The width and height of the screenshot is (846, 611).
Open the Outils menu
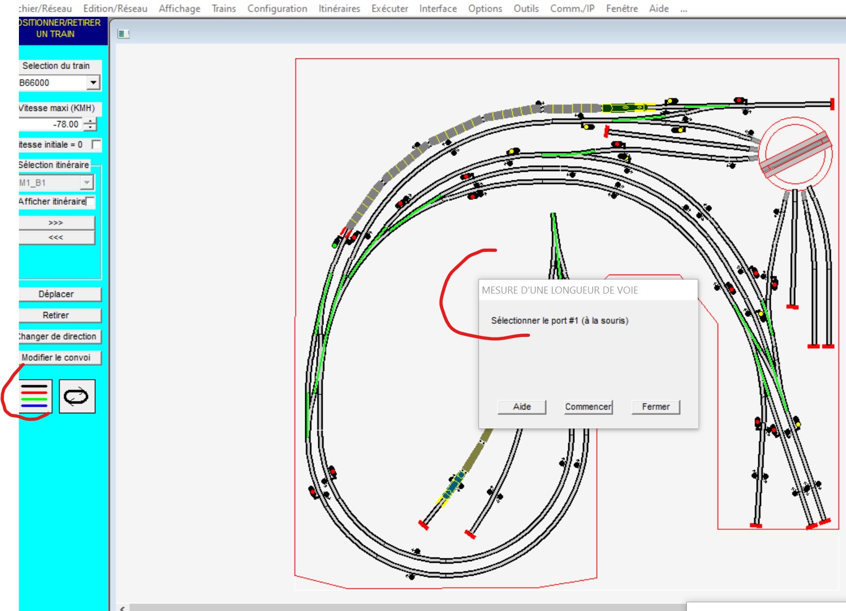(x=526, y=9)
